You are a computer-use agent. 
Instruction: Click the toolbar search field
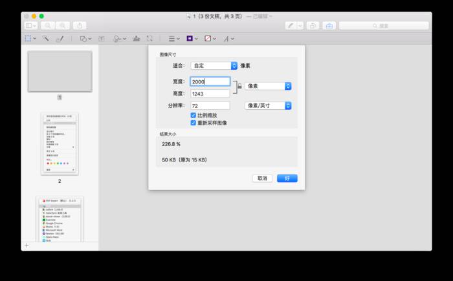(x=384, y=26)
